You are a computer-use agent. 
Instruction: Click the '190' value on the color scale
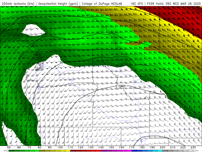[152, 147]
